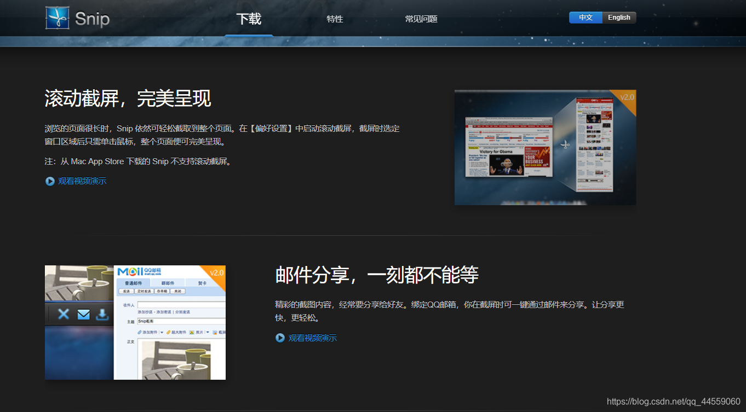Switch language to English
This screenshot has width=746, height=412.
pos(619,18)
